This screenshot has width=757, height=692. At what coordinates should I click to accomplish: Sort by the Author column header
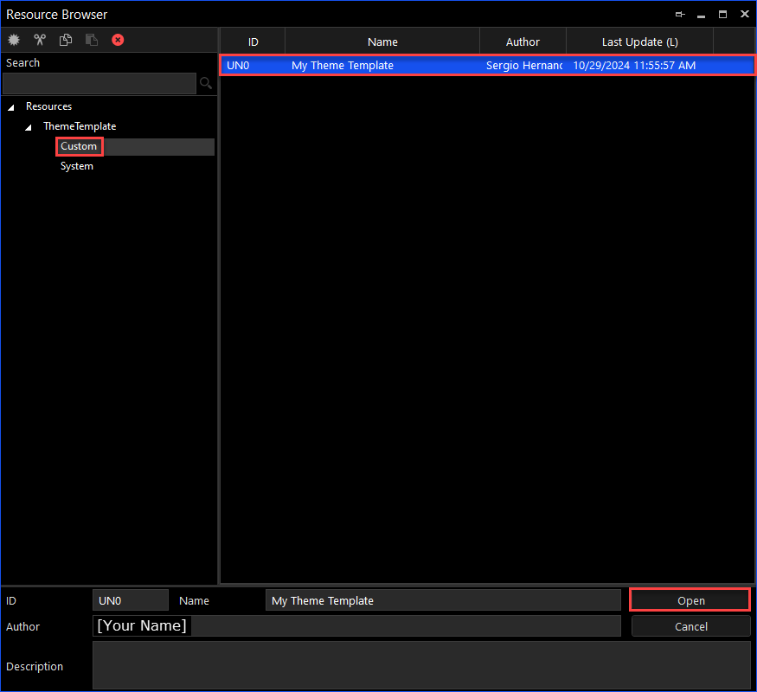pyautogui.click(x=523, y=42)
